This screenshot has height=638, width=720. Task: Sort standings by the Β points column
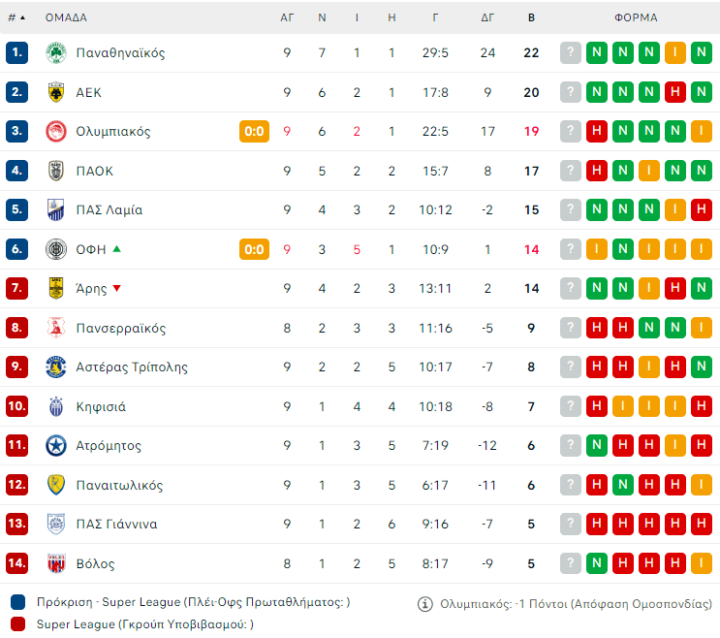pos(531,17)
